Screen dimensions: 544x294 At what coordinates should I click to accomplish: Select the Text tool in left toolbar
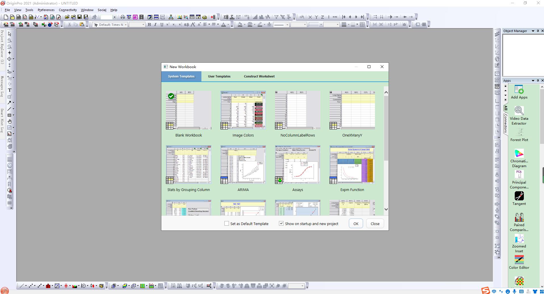(9, 90)
